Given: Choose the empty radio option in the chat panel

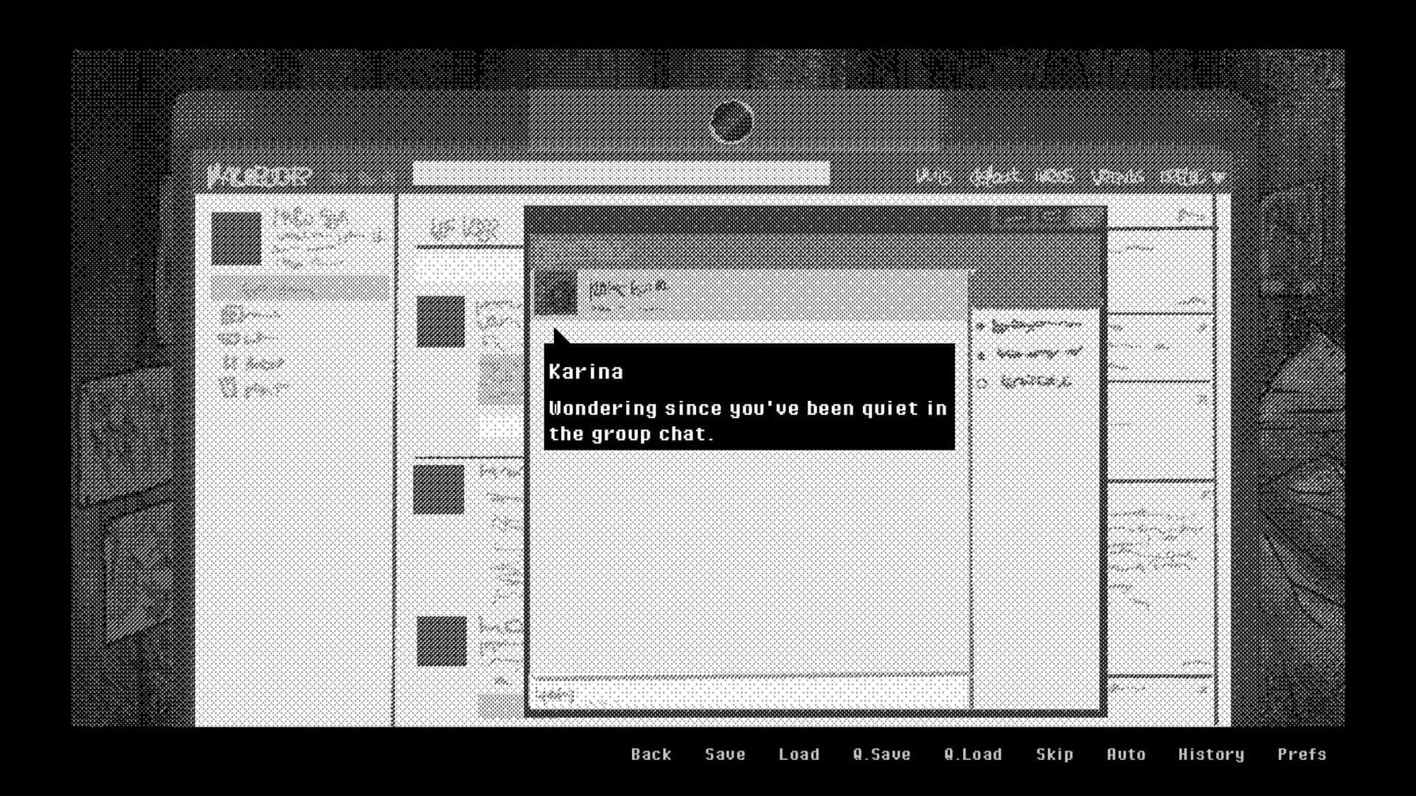Looking at the screenshot, I should pos(981,383).
